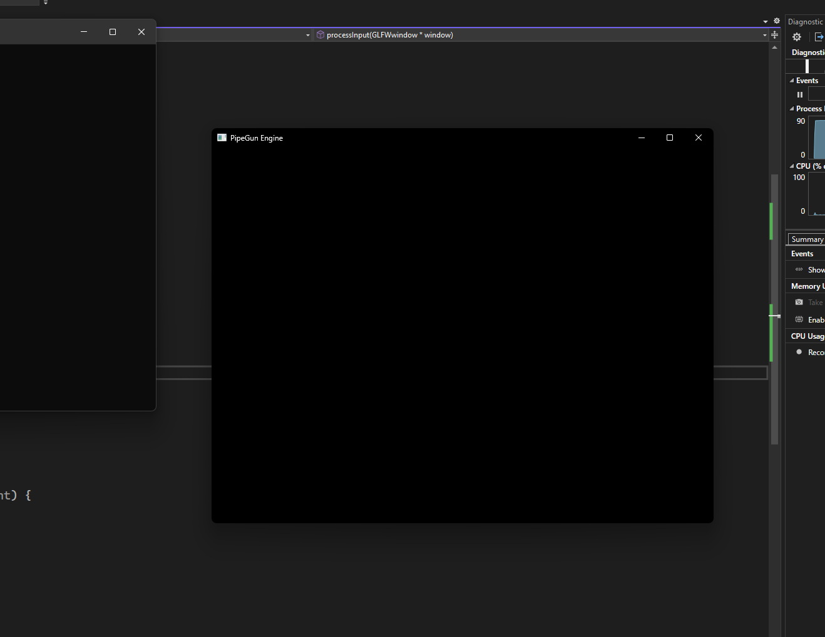825x637 pixels.
Task: Collapse the Events graph section
Action: pyautogui.click(x=792, y=81)
